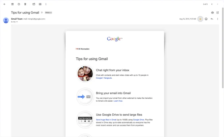Click the 'Bring your email into Gmail' heading
The width and height of the screenshot is (224, 137).
[x=113, y=93]
